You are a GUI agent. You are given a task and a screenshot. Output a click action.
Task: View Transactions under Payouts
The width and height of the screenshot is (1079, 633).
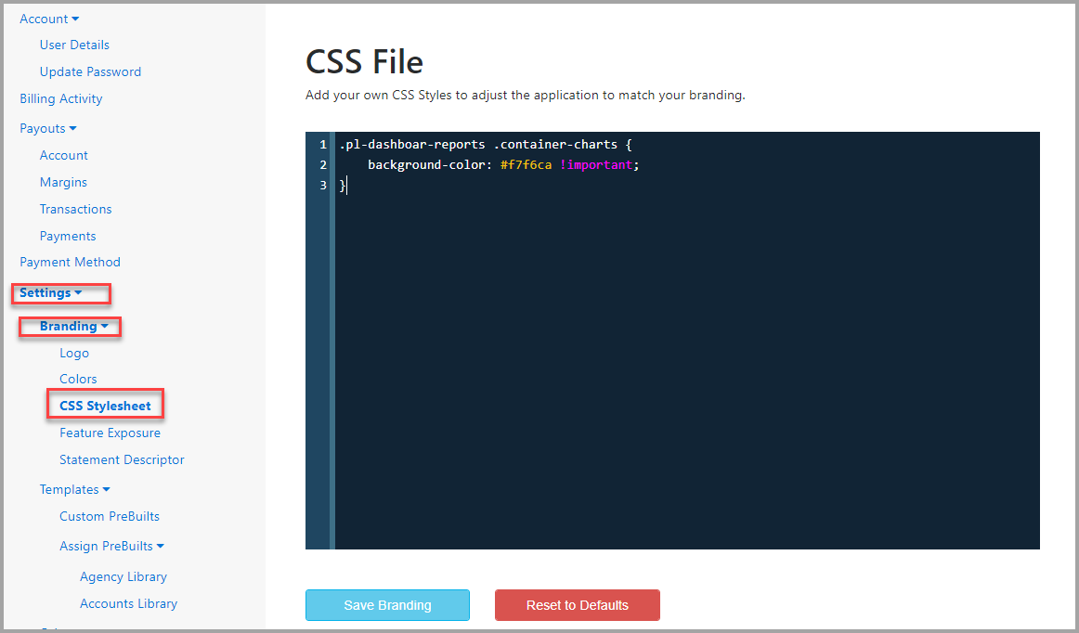(x=76, y=209)
